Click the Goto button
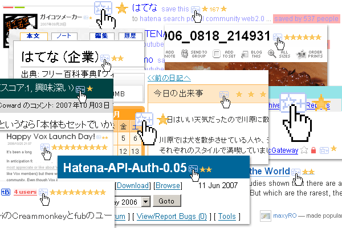This screenshot has height=228, width=342. [166, 201]
